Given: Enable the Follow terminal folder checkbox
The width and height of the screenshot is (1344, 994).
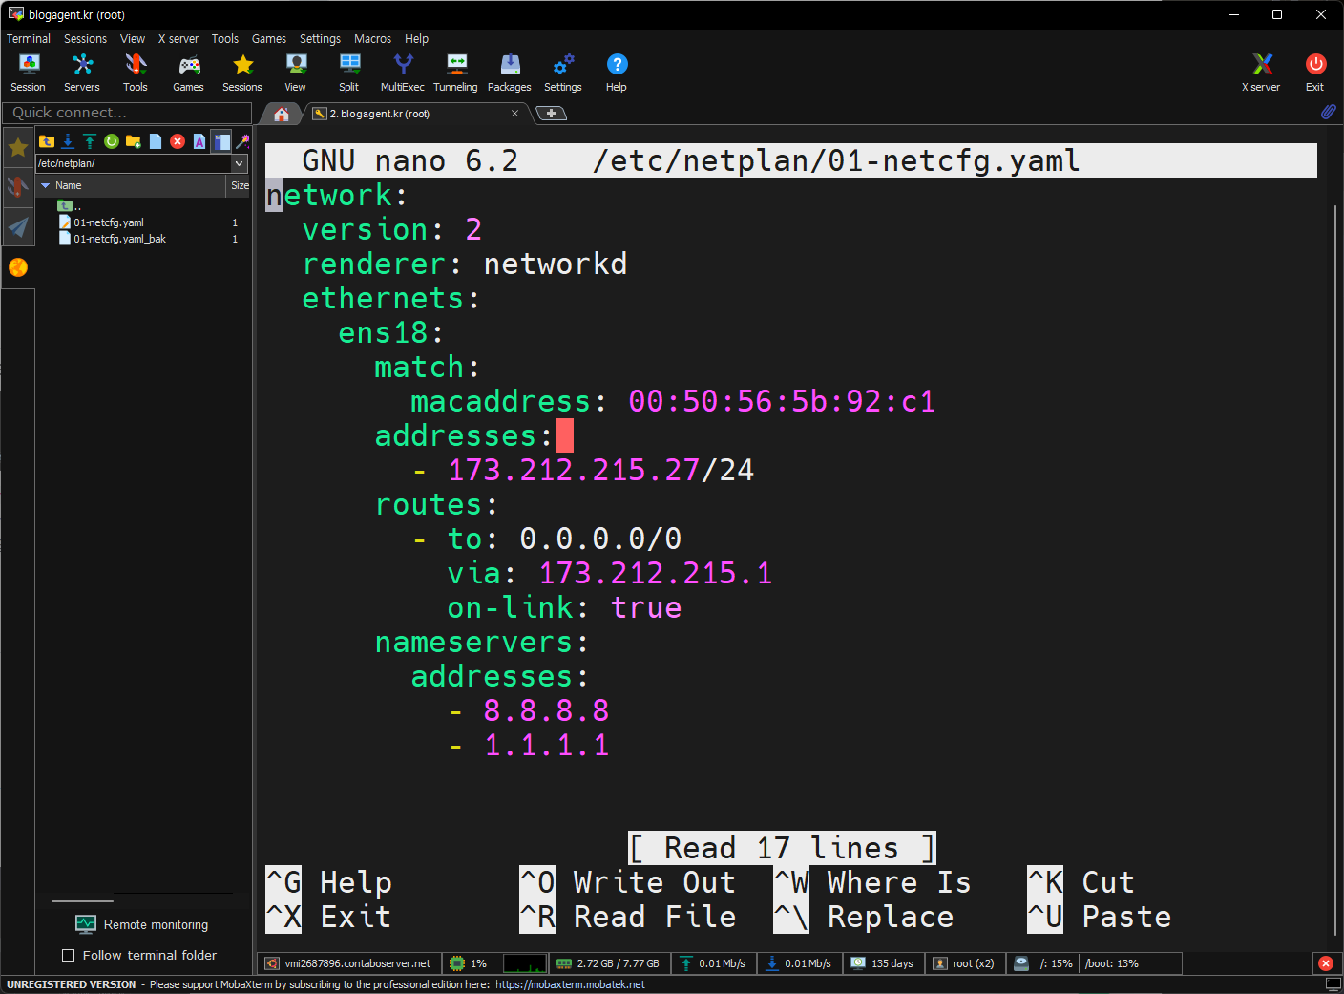Looking at the screenshot, I should [x=69, y=955].
